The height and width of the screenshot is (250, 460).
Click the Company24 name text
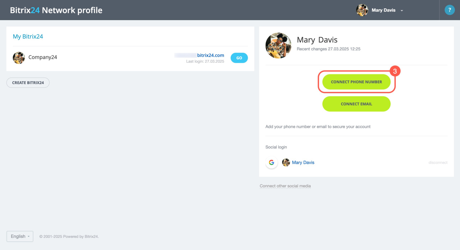click(x=43, y=57)
